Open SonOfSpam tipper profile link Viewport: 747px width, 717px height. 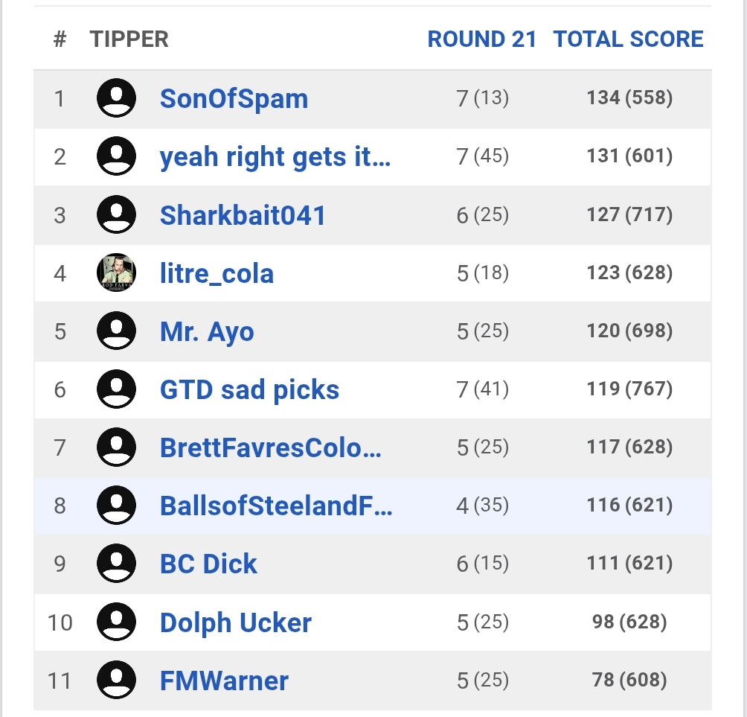point(234,99)
